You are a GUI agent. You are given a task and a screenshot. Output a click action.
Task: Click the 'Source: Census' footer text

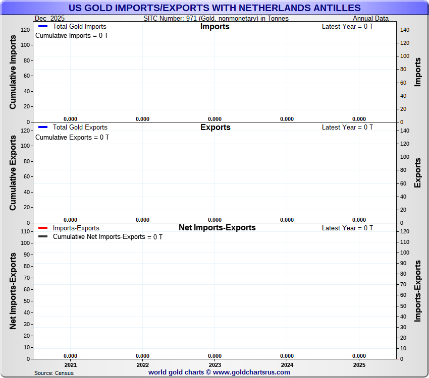pyautogui.click(x=54, y=373)
